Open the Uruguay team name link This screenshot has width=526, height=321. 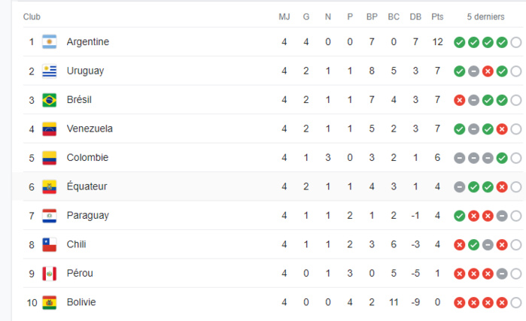click(85, 71)
